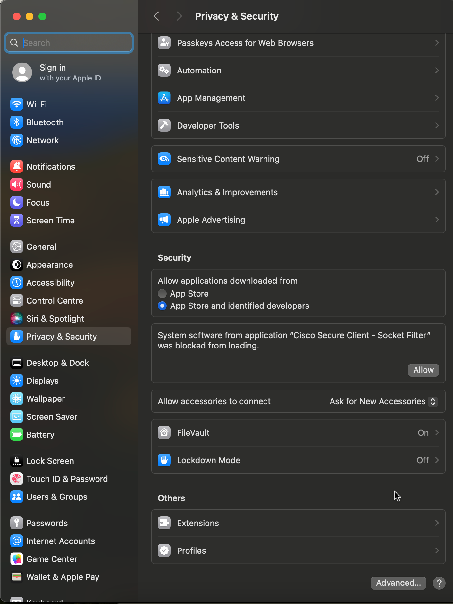Click the Sensitive Content Warning eye icon
Viewport: 453px width, 604px height.
[x=164, y=159]
